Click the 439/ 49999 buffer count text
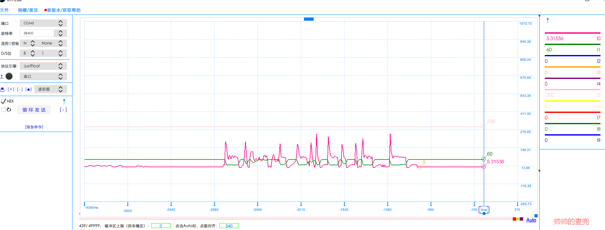The width and height of the screenshot is (605, 230). [x=89, y=226]
